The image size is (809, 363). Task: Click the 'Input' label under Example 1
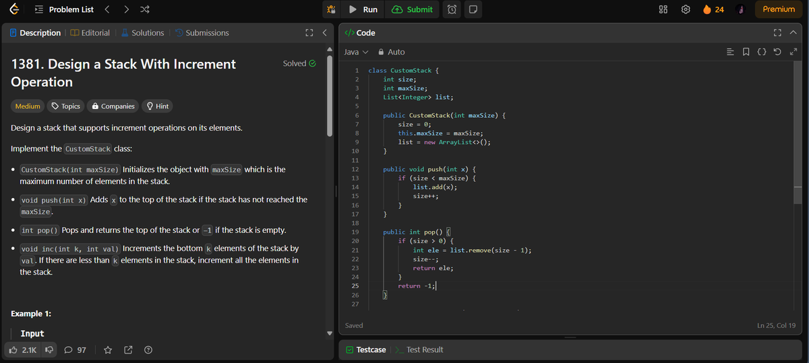coord(32,333)
